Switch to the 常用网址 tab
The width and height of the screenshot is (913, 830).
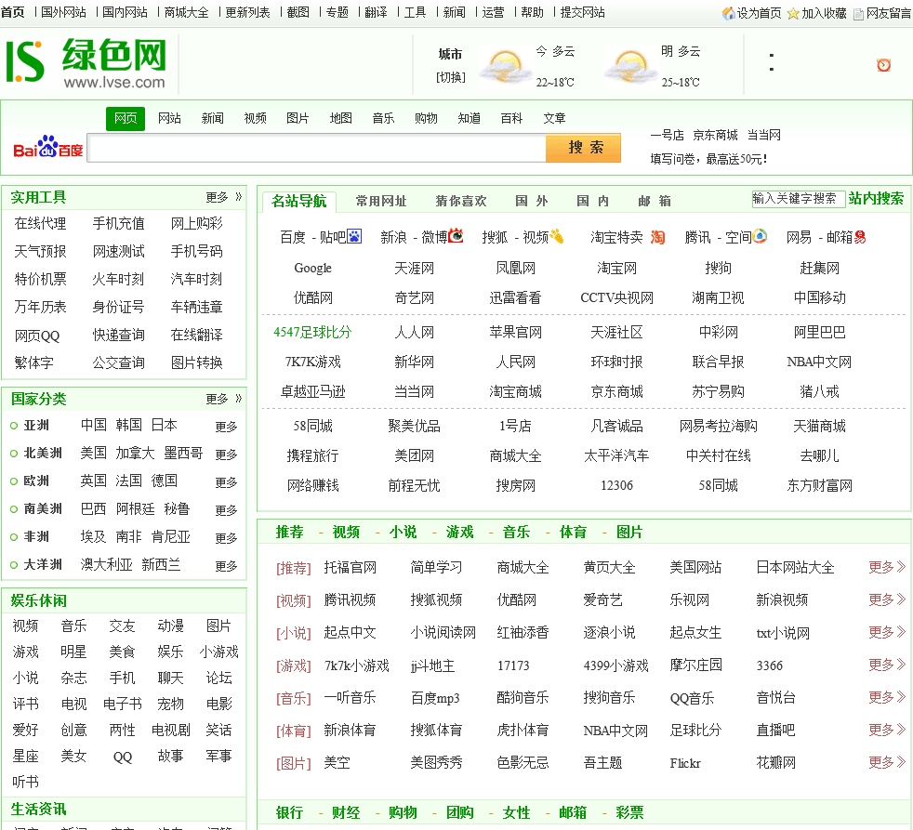click(x=381, y=202)
